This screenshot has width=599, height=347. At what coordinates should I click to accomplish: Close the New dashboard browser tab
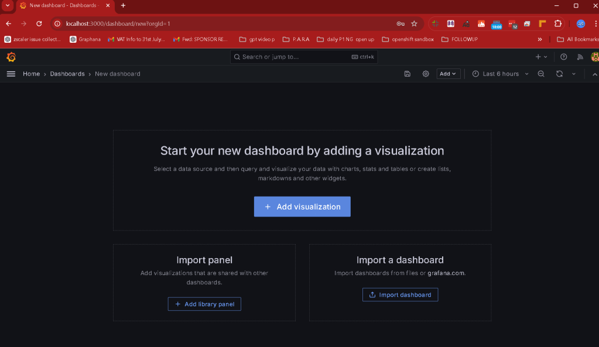point(108,5)
